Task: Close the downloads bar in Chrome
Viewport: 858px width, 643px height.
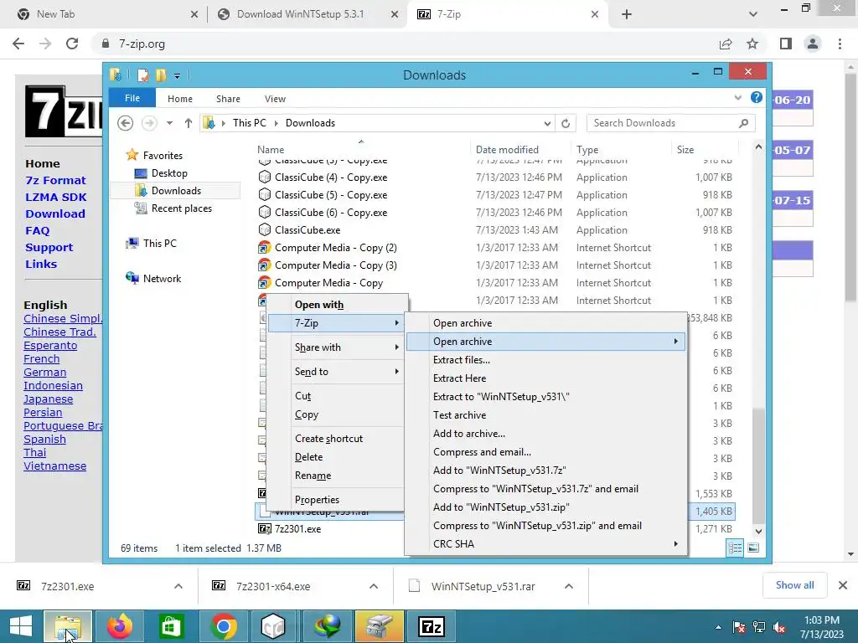Action: point(843,585)
